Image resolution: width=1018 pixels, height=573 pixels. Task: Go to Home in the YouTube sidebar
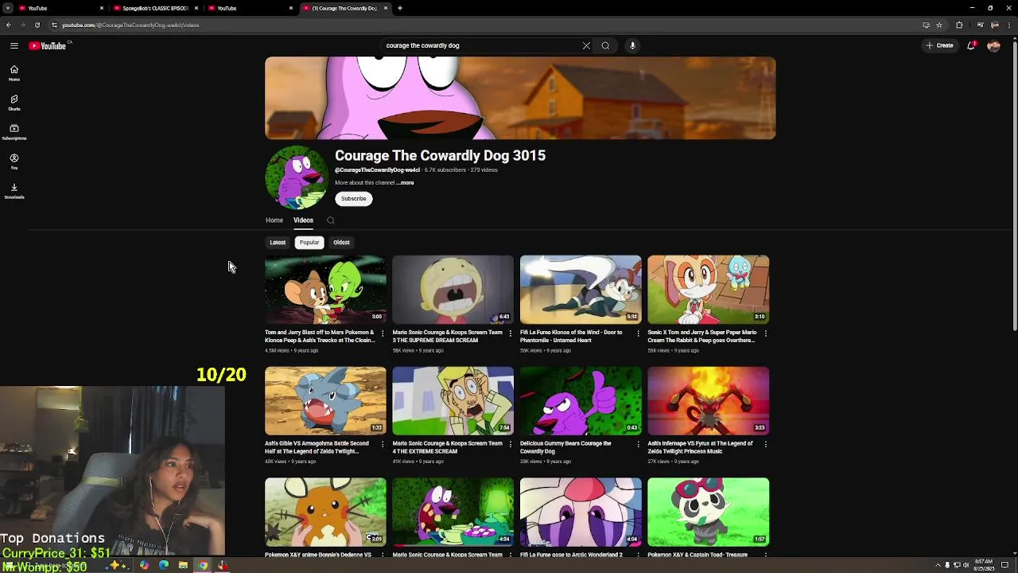[14, 73]
